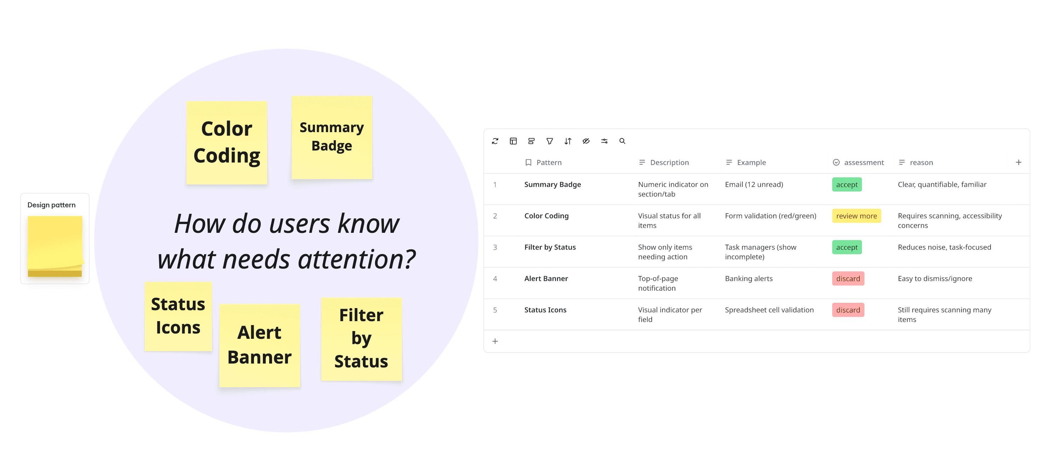
Task: Open the table layout view icon
Action: [513, 141]
